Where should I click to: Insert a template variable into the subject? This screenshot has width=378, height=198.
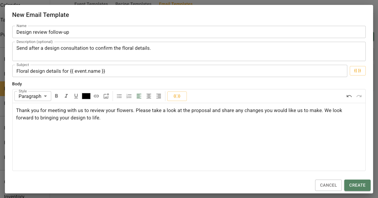click(x=358, y=71)
